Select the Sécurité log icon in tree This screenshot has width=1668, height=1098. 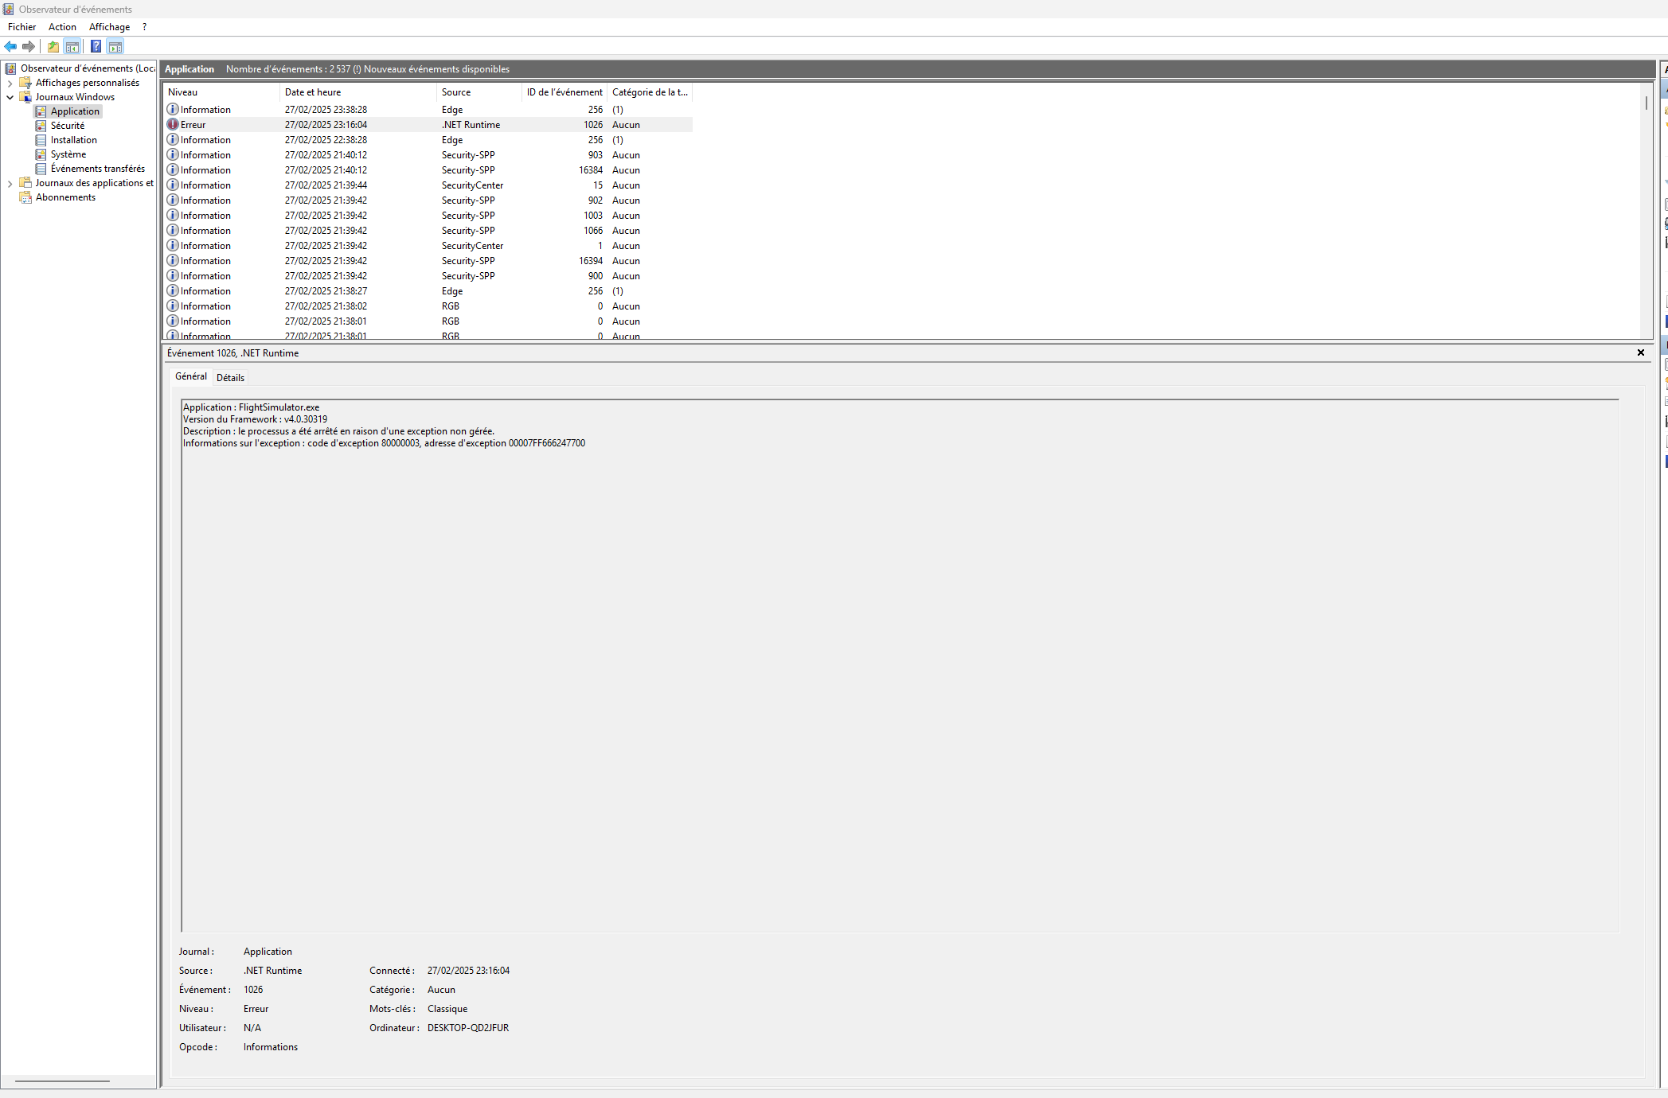pos(41,126)
